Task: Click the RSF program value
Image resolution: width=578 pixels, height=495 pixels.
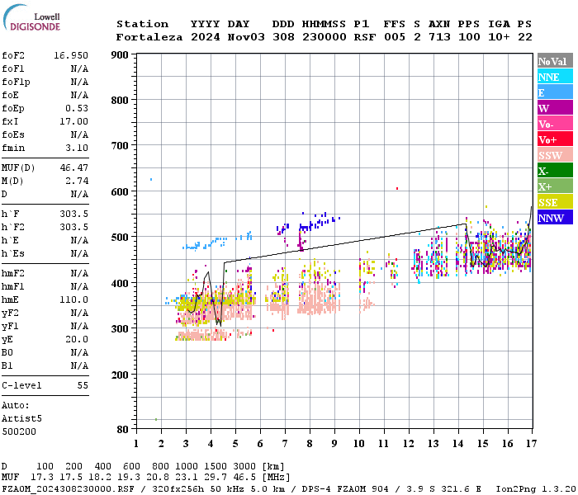Action: pyautogui.click(x=365, y=37)
